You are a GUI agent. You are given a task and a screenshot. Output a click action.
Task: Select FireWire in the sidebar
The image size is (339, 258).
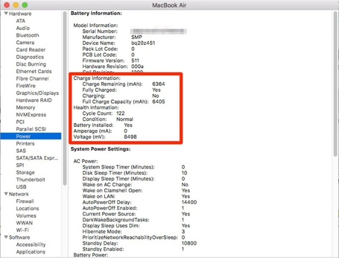[26, 86]
